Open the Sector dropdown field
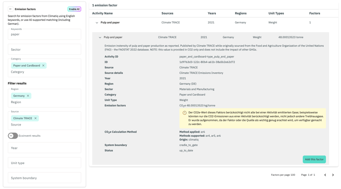Image resolution: width=341 pixels, height=189 pixels. 44,49
